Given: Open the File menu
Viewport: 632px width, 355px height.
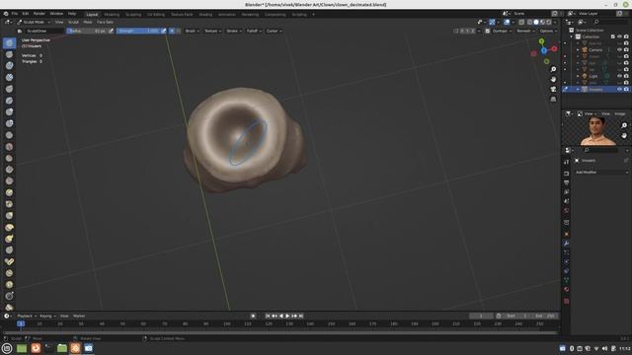Looking at the screenshot, I should click(15, 14).
